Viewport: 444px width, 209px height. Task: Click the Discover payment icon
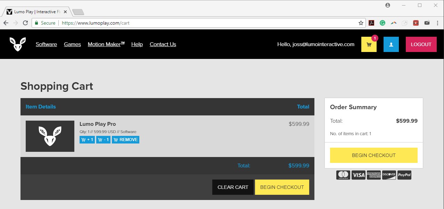[x=389, y=175]
